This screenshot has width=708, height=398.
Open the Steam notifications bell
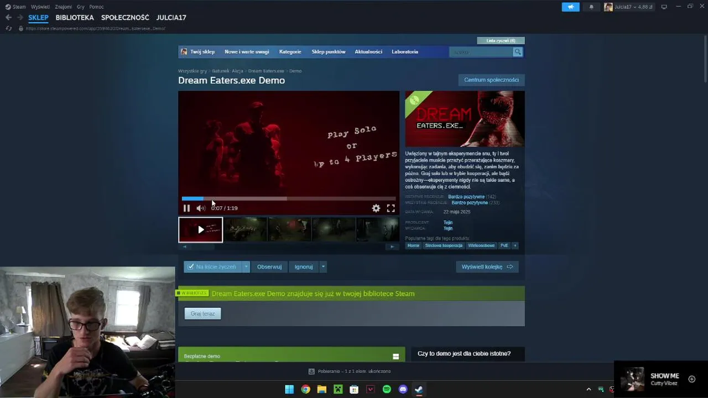coord(591,7)
